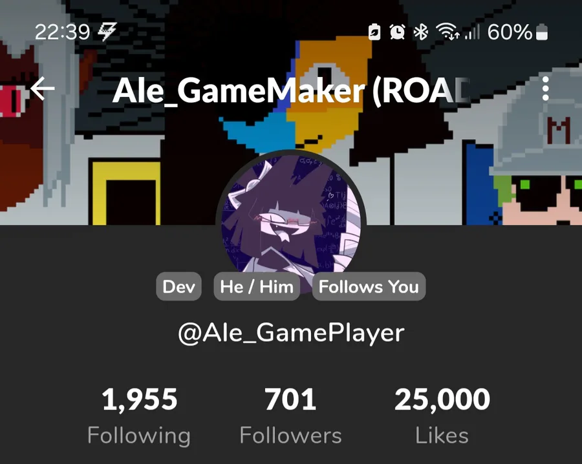Tap the back arrow icon
Screen dimensions: 582x464
(x=43, y=89)
